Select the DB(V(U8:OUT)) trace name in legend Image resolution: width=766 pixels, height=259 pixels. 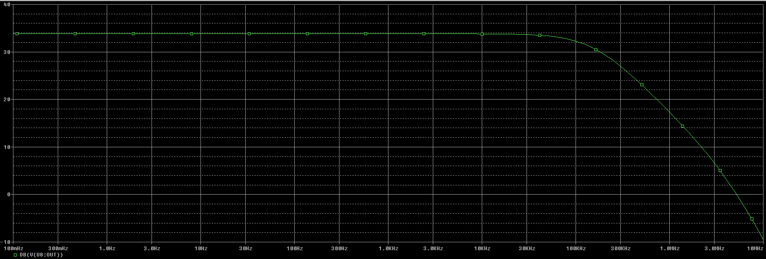click(41, 255)
